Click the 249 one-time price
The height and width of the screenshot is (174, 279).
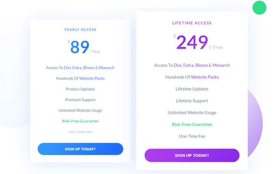click(198, 42)
